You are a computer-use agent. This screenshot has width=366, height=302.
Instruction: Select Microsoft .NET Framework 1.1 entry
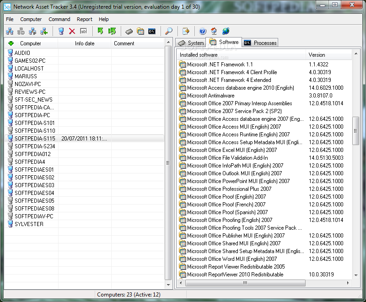[220, 64]
